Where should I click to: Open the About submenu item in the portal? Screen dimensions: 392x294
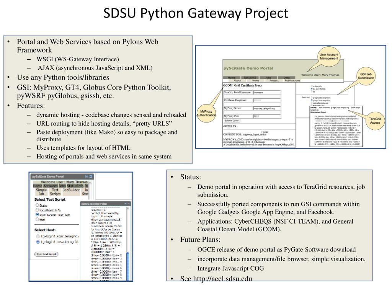pyautogui.click(x=237, y=80)
